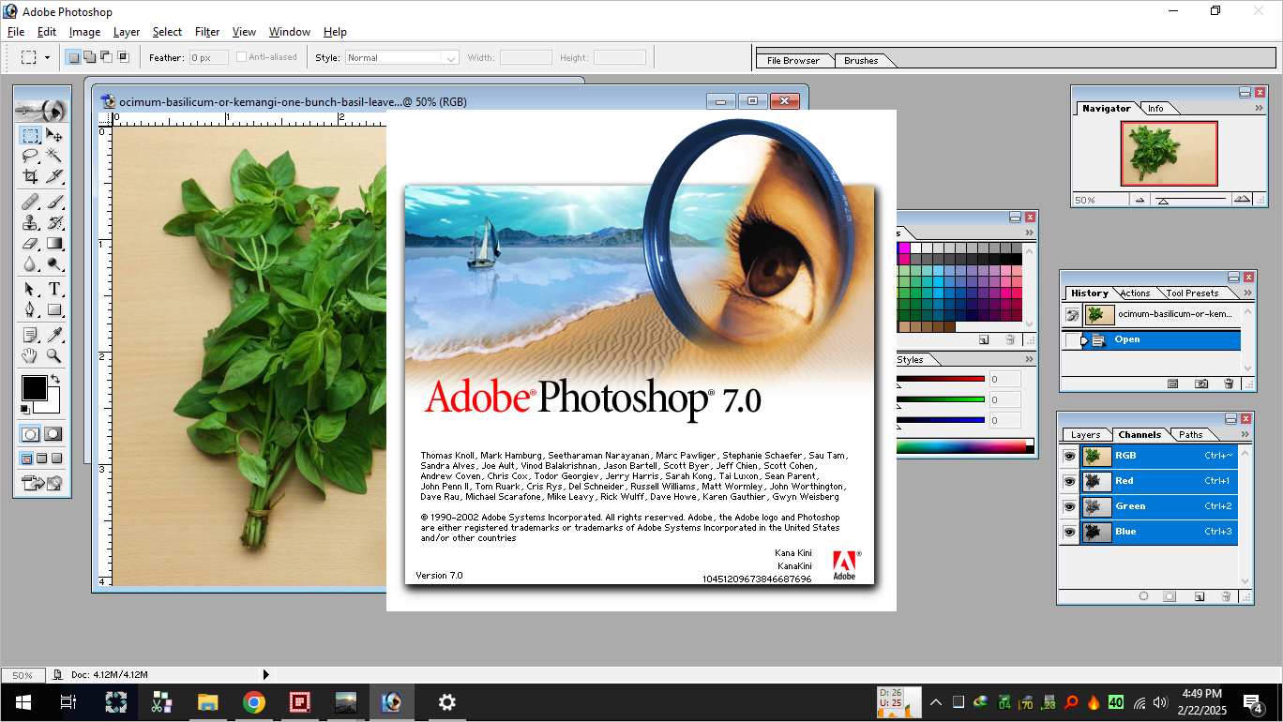Hide the Blue channel eye icon
The height and width of the screenshot is (722, 1283).
tap(1069, 532)
